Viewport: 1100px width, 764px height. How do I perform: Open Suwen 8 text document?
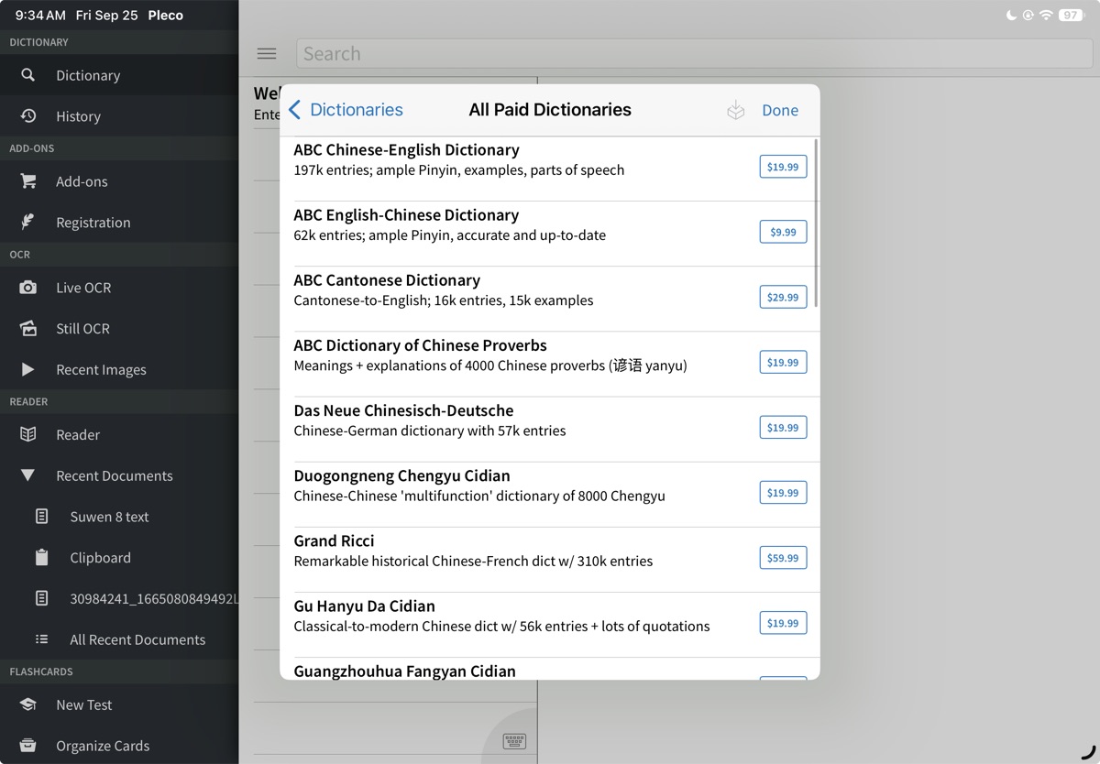coord(119,517)
